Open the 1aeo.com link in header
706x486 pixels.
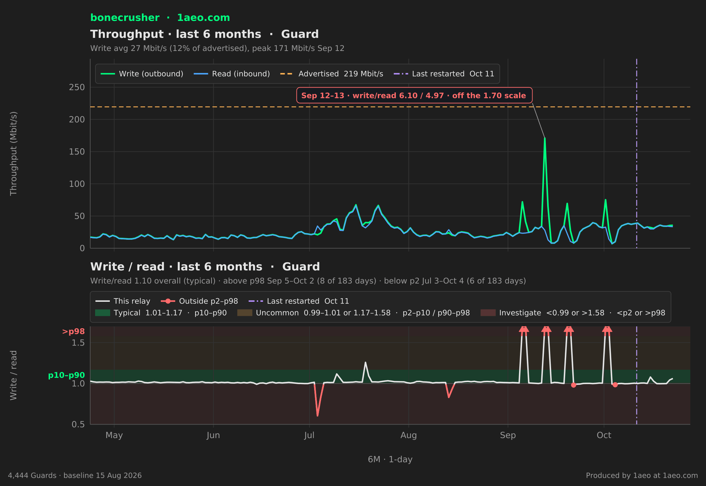203,18
